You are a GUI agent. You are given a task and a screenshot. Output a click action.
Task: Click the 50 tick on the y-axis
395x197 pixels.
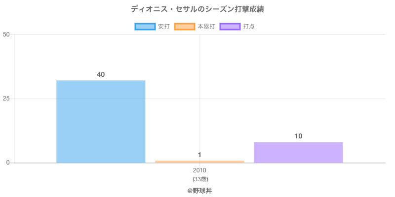coord(6,34)
